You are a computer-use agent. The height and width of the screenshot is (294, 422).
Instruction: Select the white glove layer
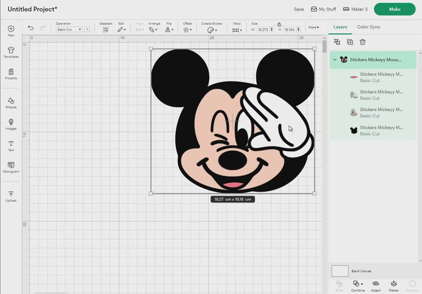(373, 95)
